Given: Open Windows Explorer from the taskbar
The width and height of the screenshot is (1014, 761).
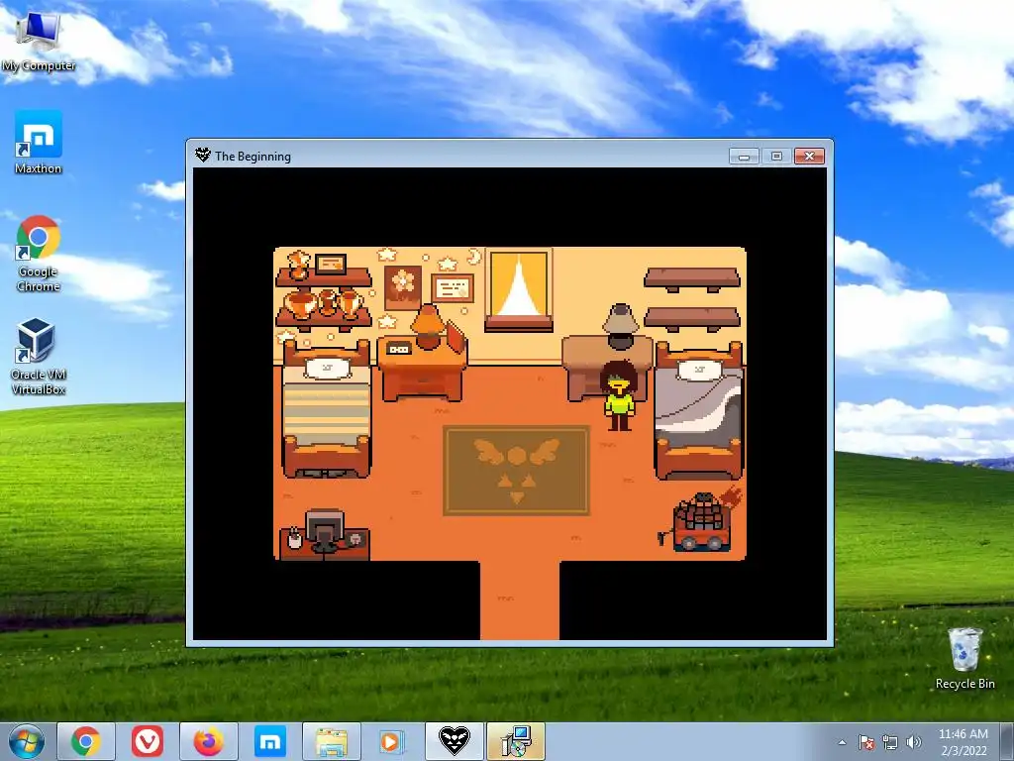Looking at the screenshot, I should tap(331, 741).
